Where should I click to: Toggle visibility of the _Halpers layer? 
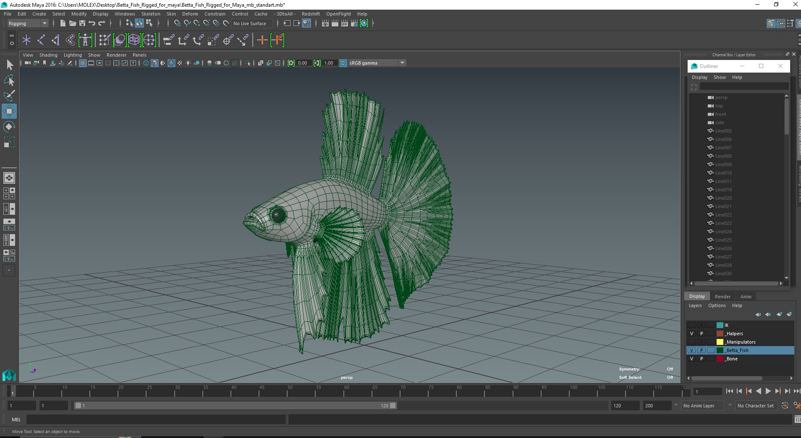coord(692,334)
